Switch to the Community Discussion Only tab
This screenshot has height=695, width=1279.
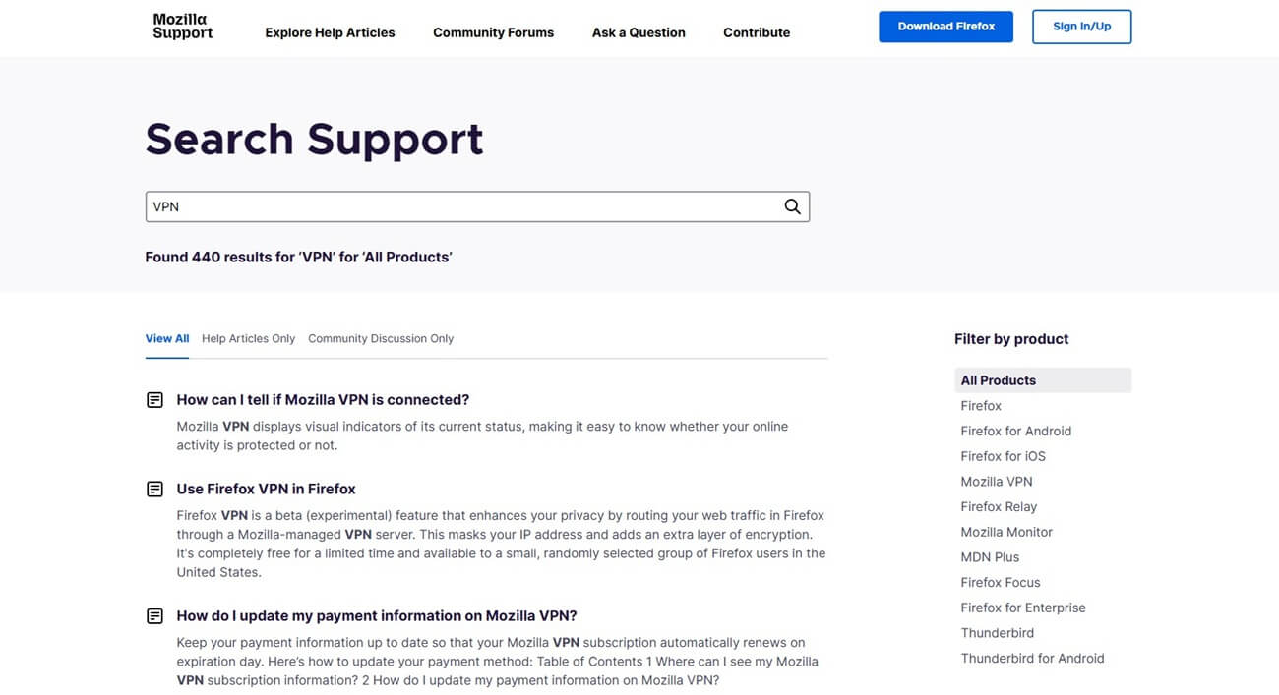381,338
